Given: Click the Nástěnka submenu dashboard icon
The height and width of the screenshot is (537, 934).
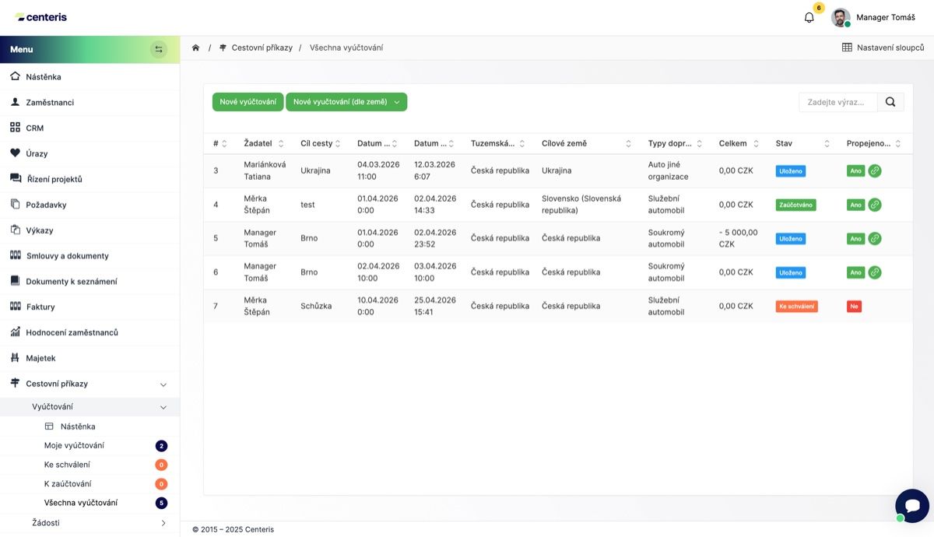Looking at the screenshot, I should pyautogui.click(x=49, y=426).
